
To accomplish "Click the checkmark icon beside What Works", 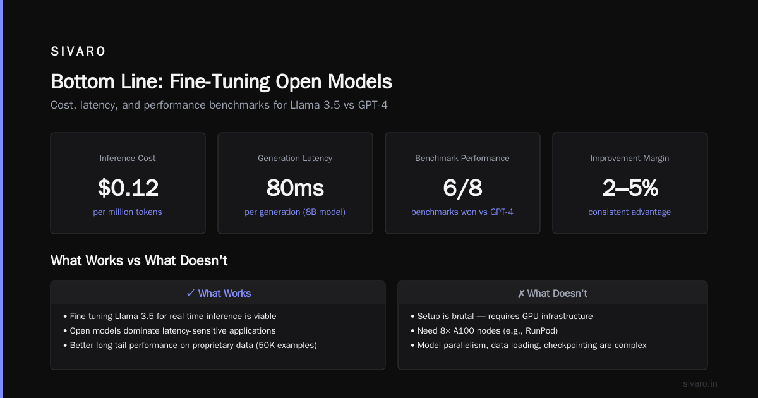I will 190,293.
